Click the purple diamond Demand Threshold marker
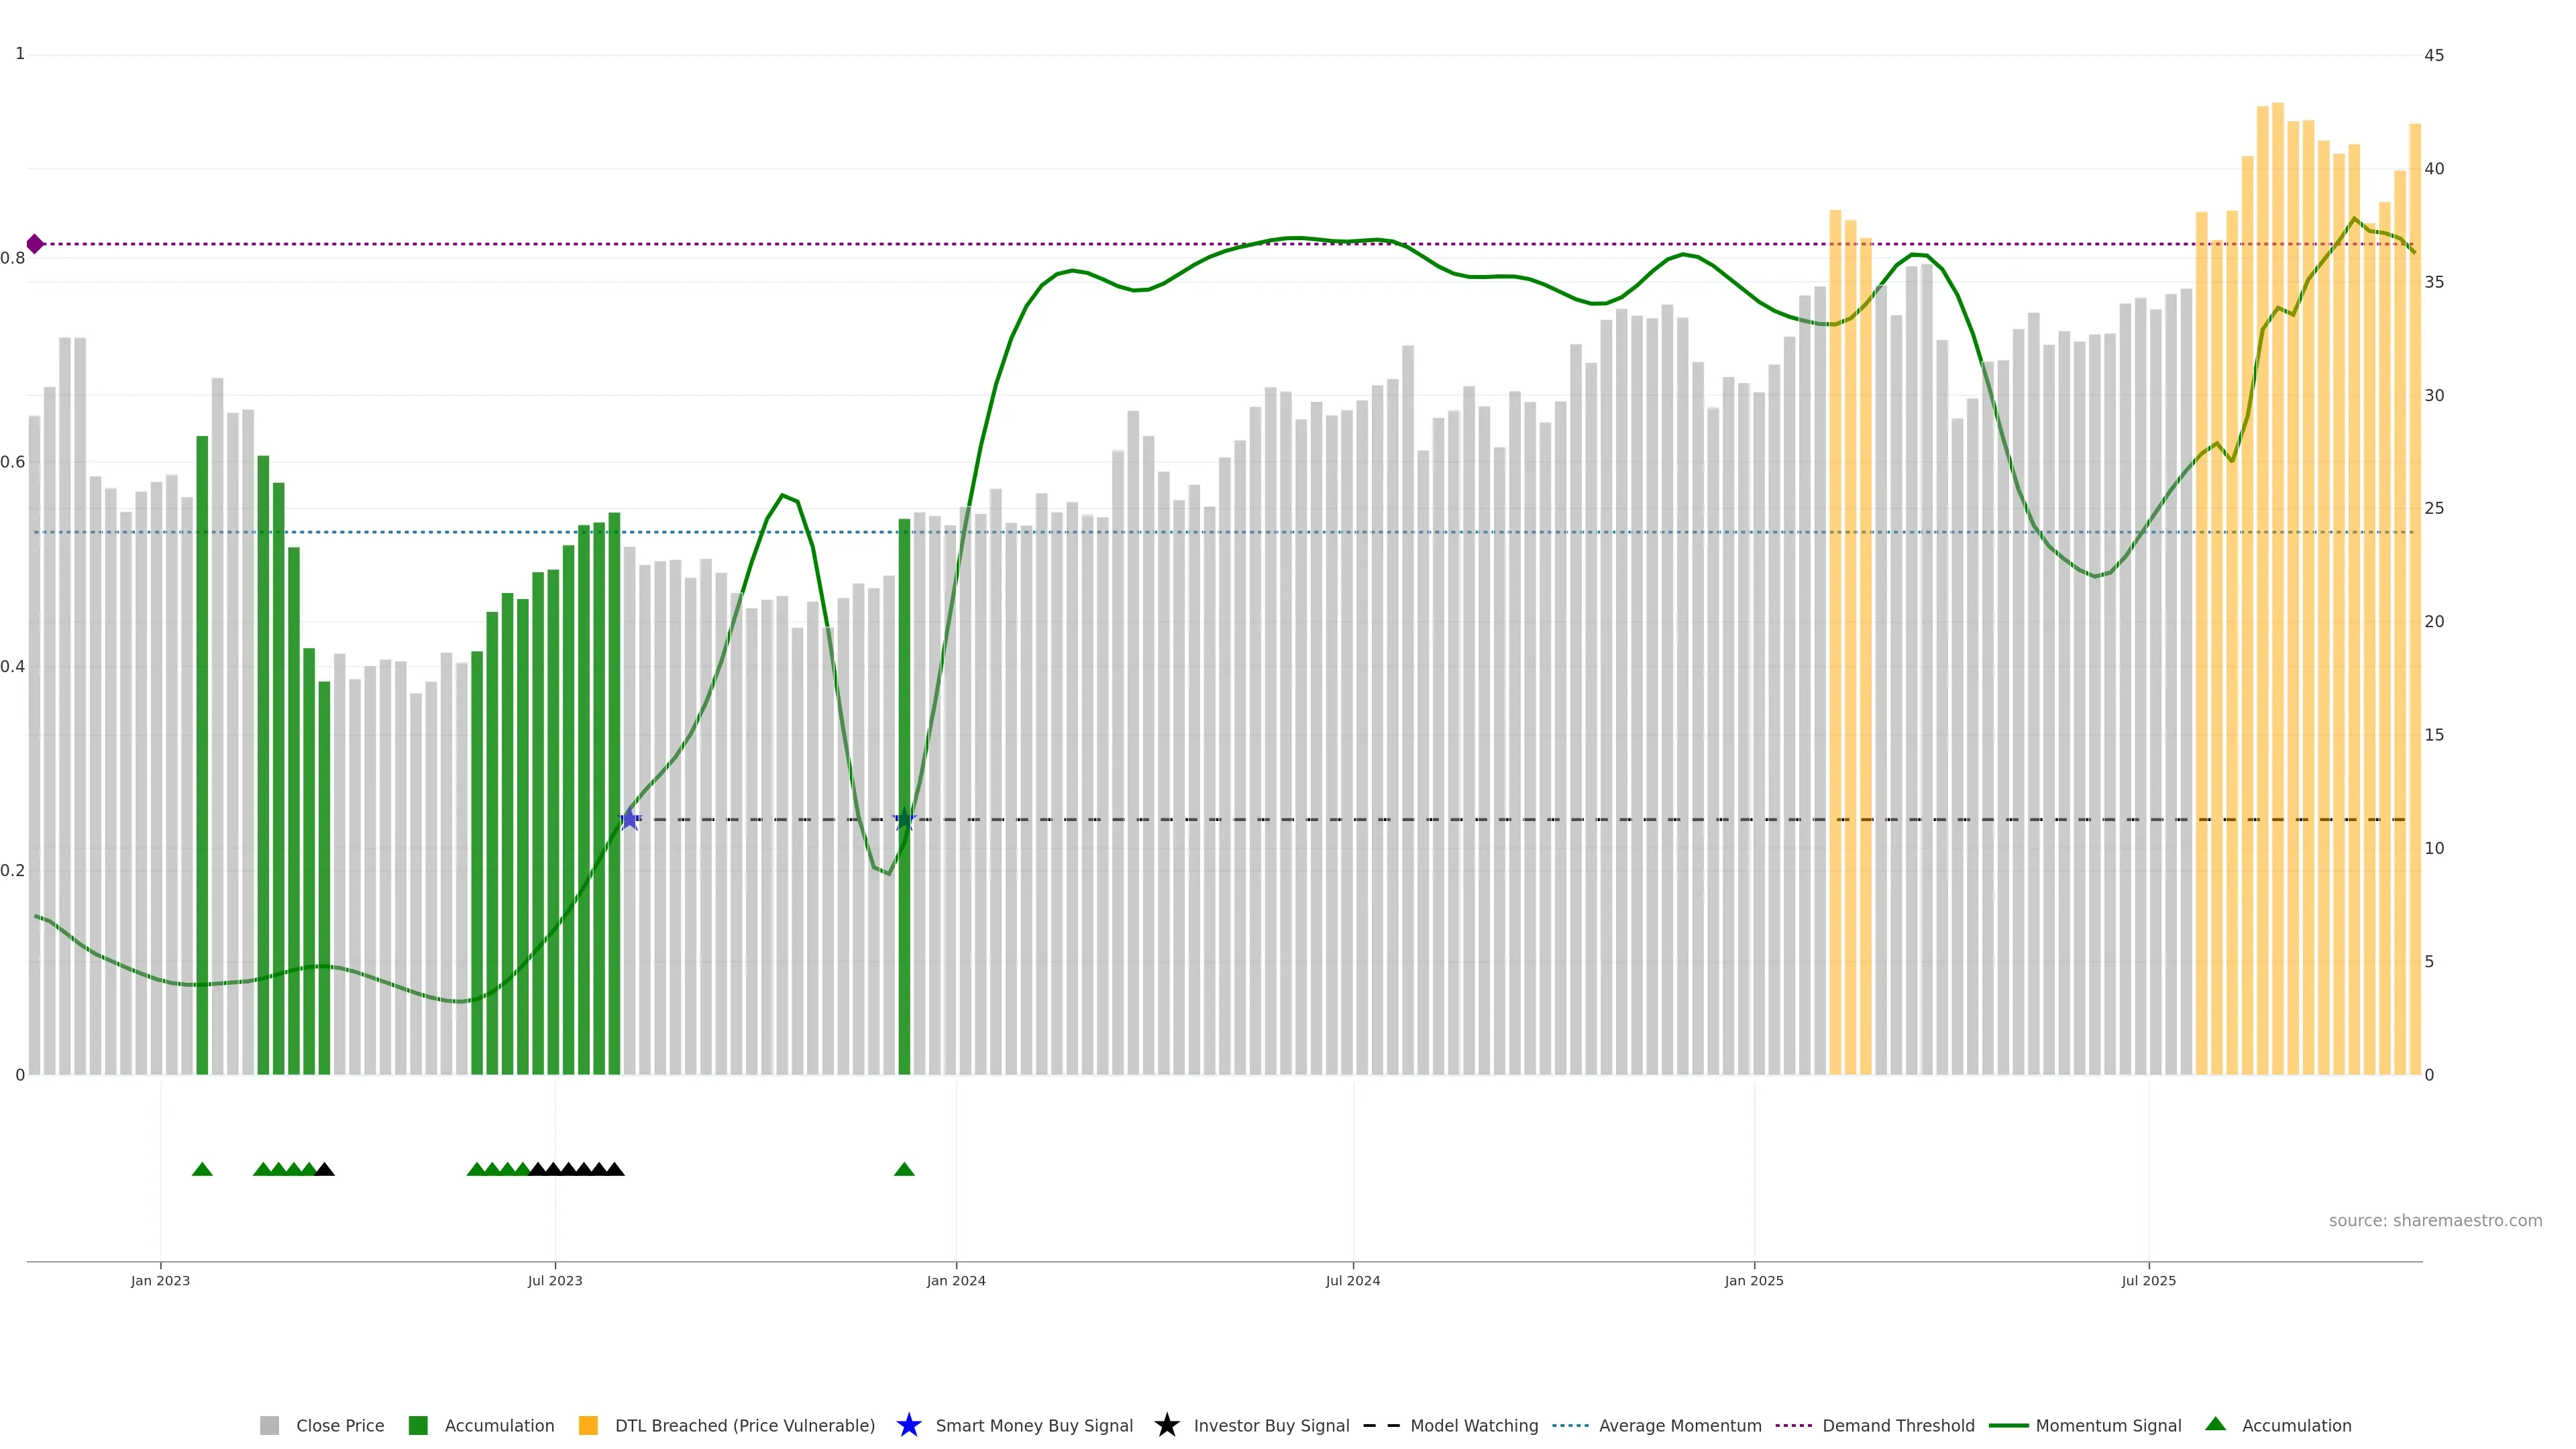Image resolution: width=2576 pixels, height=1449 pixels. [x=35, y=244]
